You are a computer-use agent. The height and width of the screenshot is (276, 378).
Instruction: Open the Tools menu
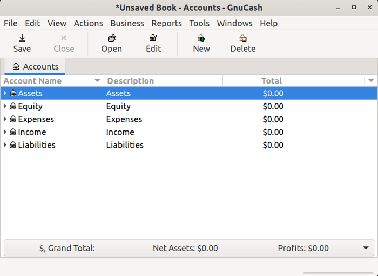tap(199, 23)
